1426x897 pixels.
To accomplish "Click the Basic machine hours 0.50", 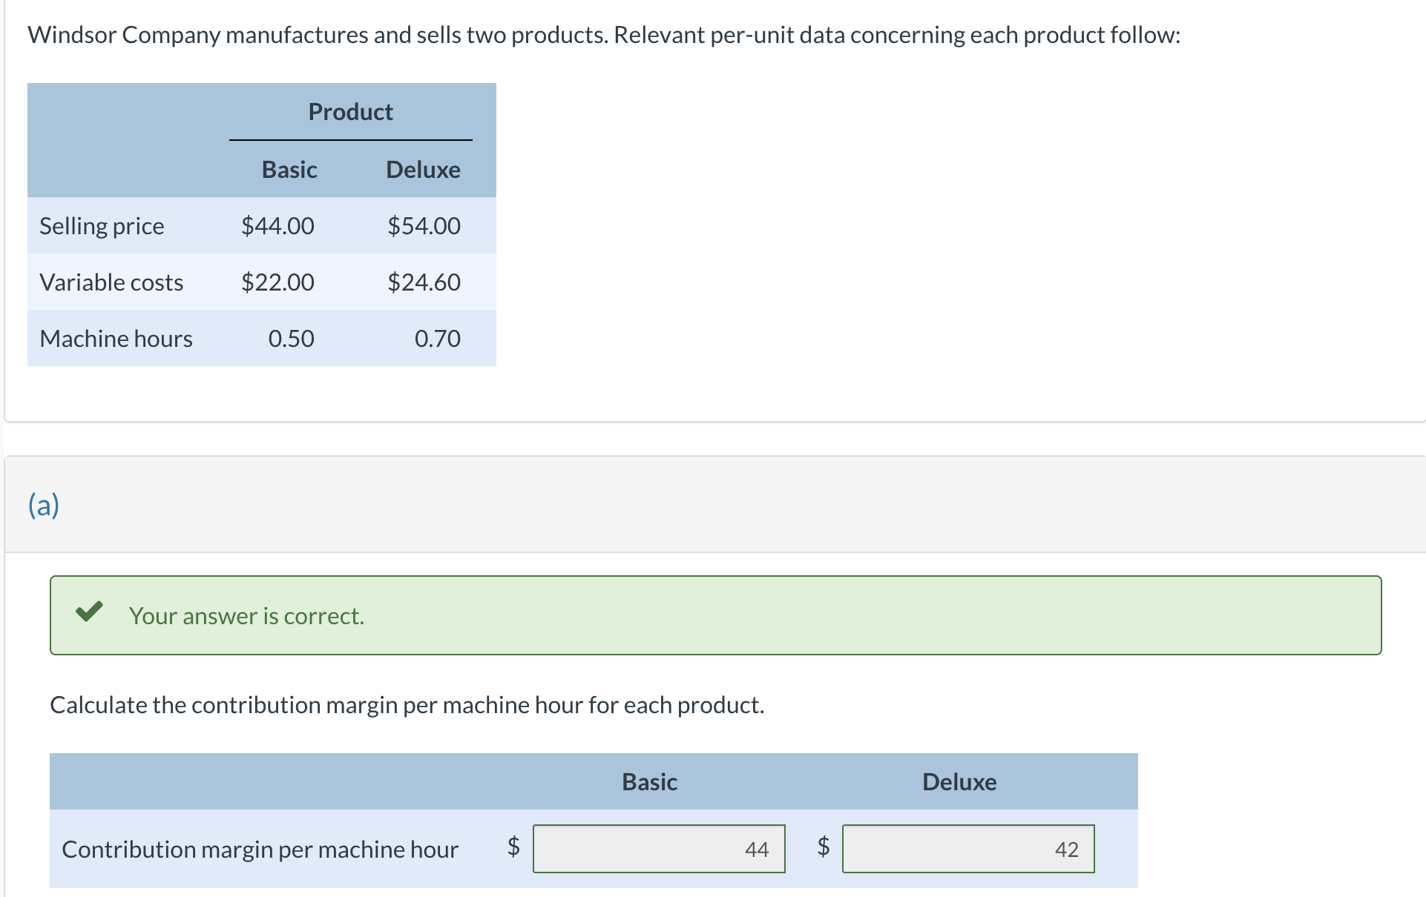I will pyautogui.click(x=291, y=338).
